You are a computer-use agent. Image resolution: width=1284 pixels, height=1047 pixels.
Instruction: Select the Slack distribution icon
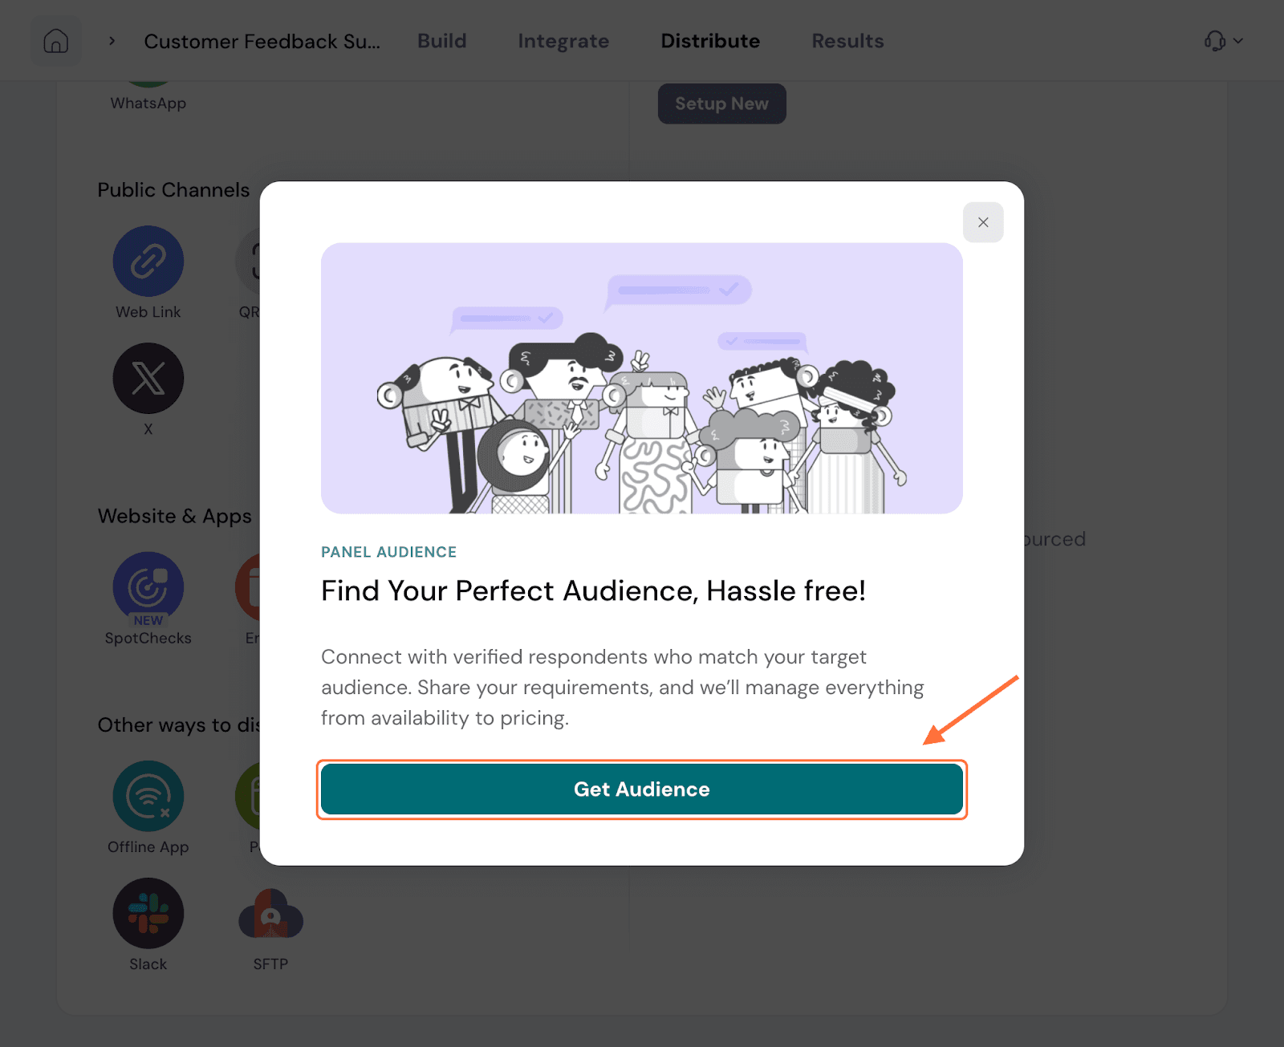click(148, 913)
